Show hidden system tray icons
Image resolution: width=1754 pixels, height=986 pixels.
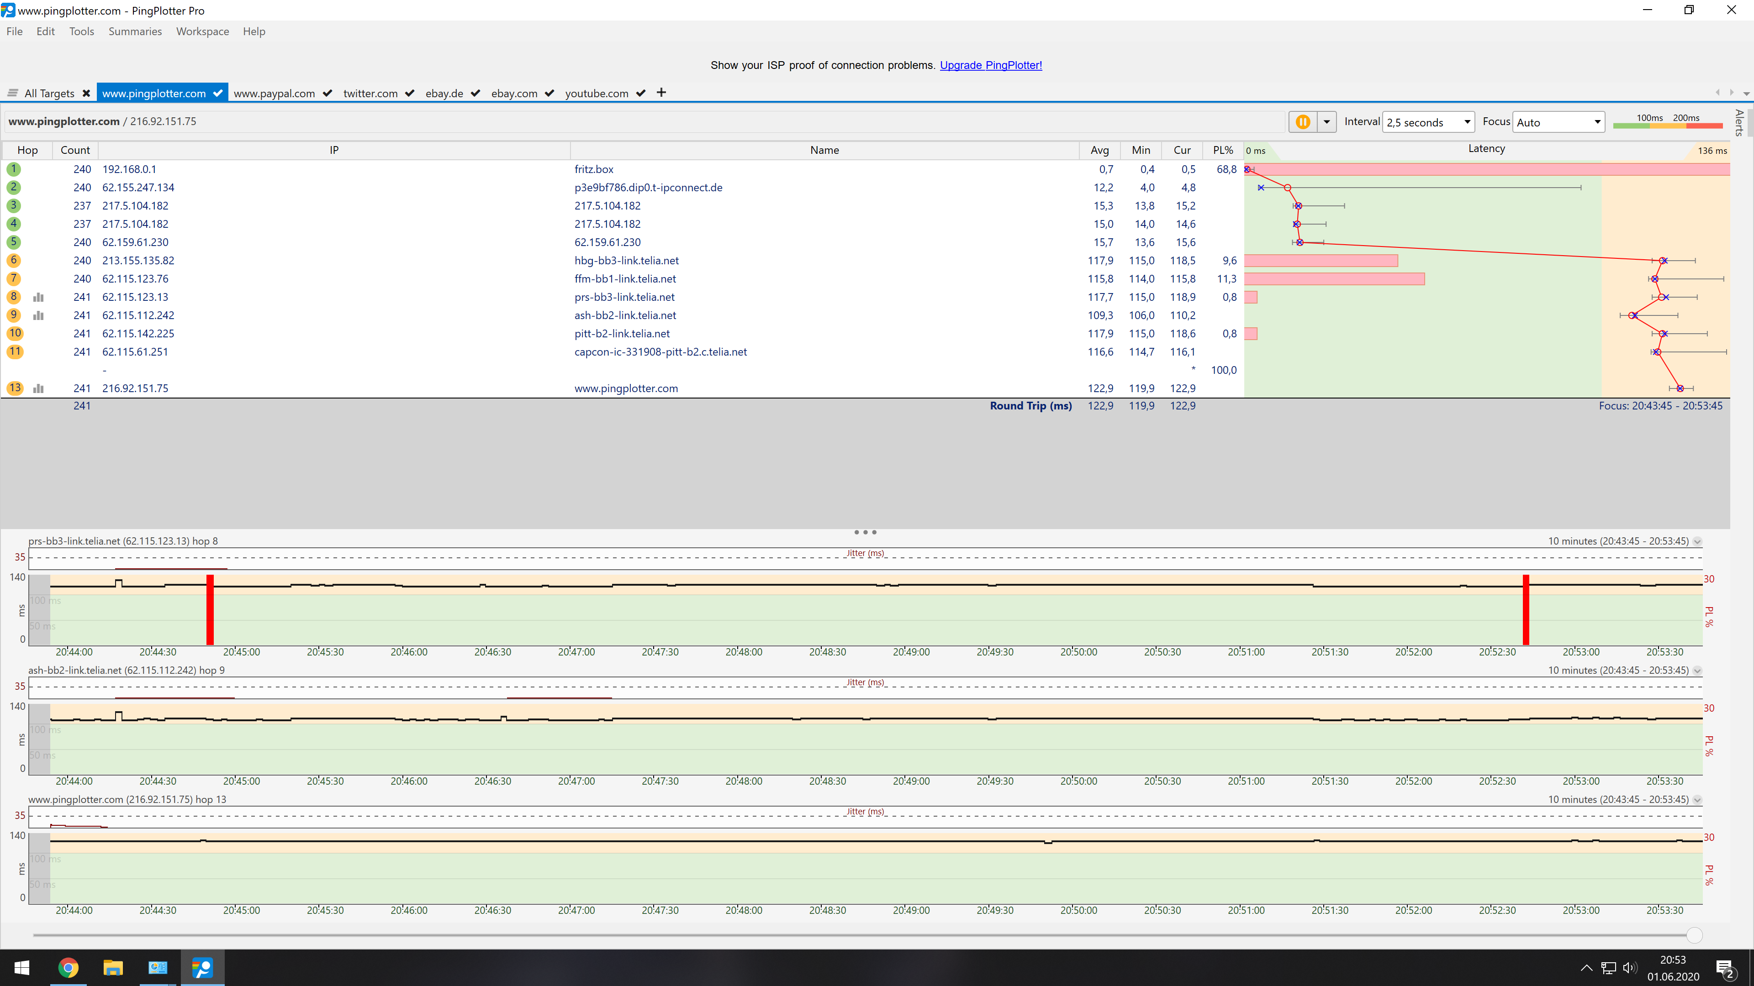tap(1586, 968)
